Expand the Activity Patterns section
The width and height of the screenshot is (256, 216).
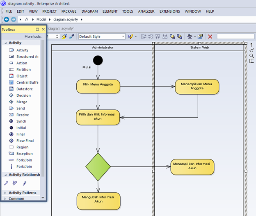[5, 193]
